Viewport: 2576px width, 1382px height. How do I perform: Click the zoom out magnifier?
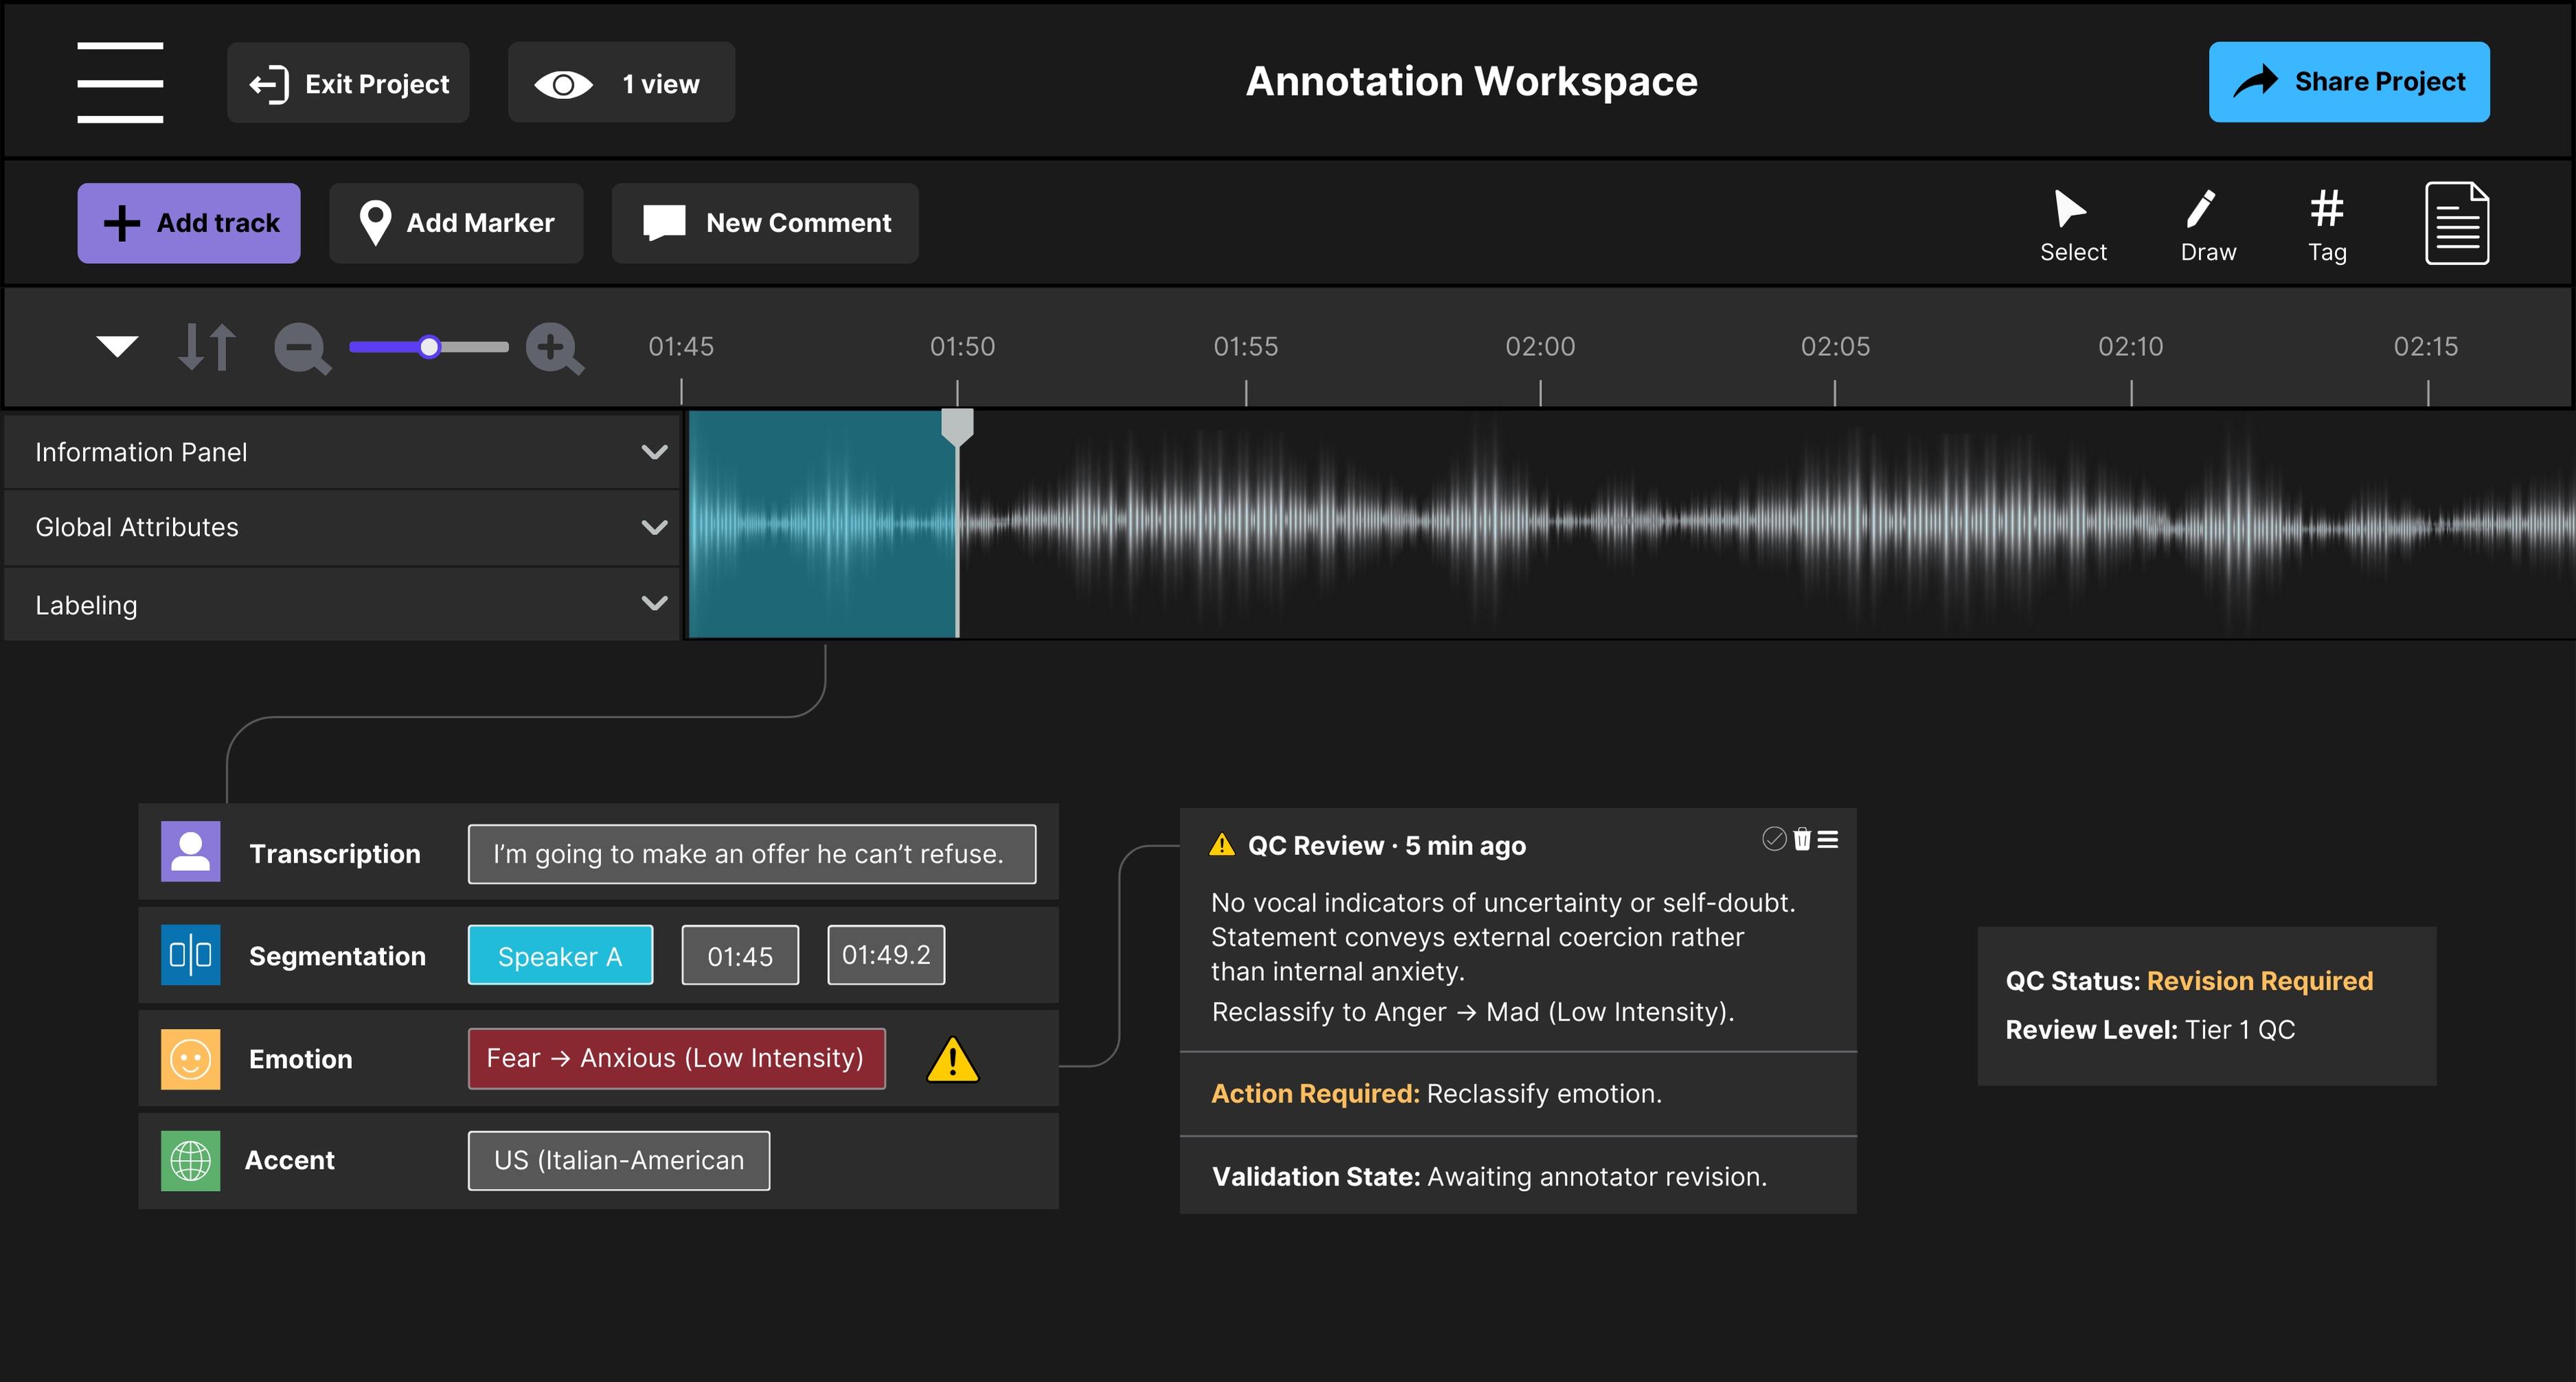click(x=301, y=349)
